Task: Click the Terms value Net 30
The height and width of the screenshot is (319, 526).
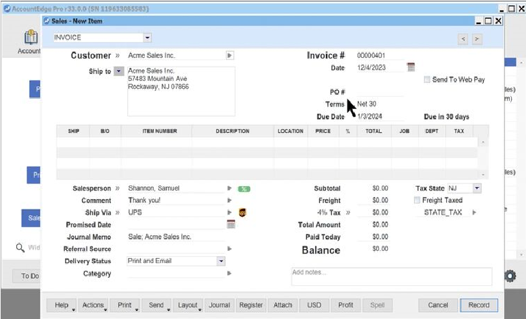Action: coord(367,104)
